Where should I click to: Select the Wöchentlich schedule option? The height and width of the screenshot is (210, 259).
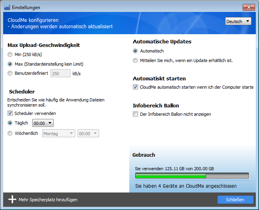click(x=10, y=134)
